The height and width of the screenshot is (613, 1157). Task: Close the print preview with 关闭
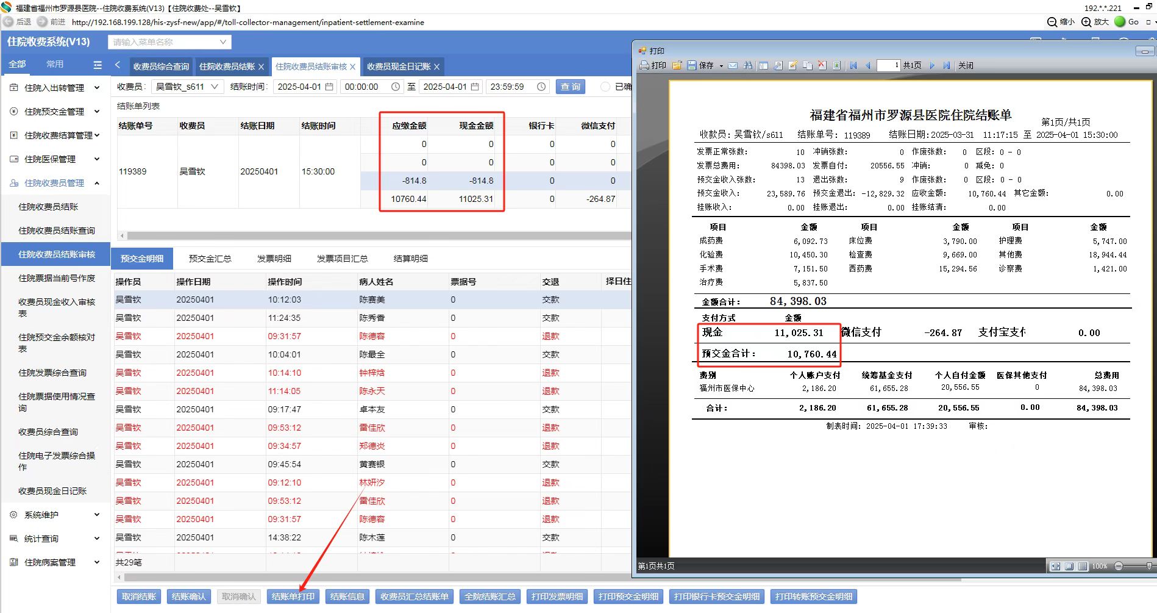966,65
